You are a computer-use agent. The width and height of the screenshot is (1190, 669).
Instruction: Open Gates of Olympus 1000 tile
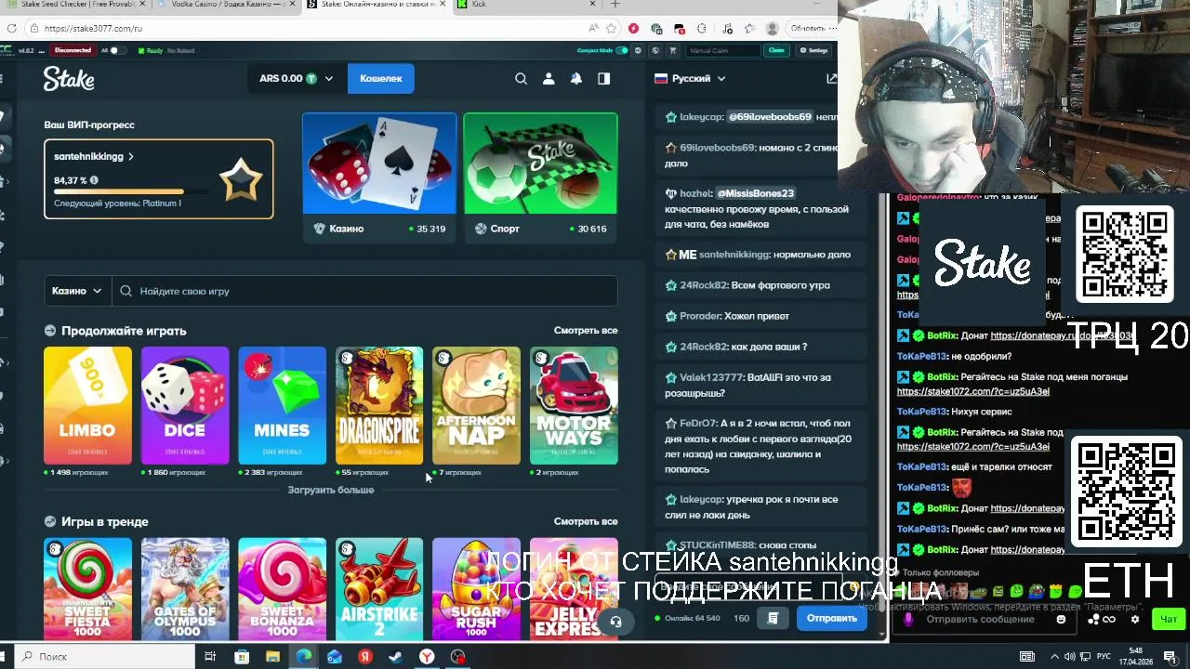185,588
